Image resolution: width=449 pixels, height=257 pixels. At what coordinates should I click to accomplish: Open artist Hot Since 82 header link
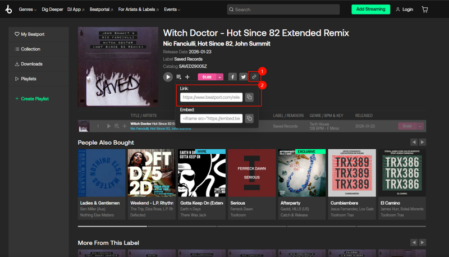[x=215, y=44]
